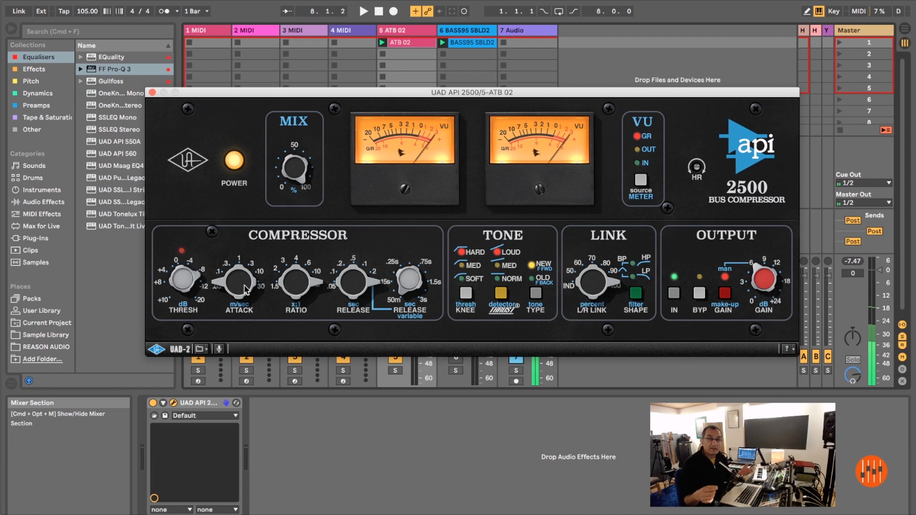Toggle the red make-up GAIN button
This screenshot has height=515, width=916.
724,293
